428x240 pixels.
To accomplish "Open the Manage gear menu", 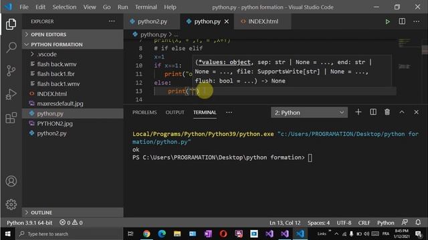I will coord(11,205).
